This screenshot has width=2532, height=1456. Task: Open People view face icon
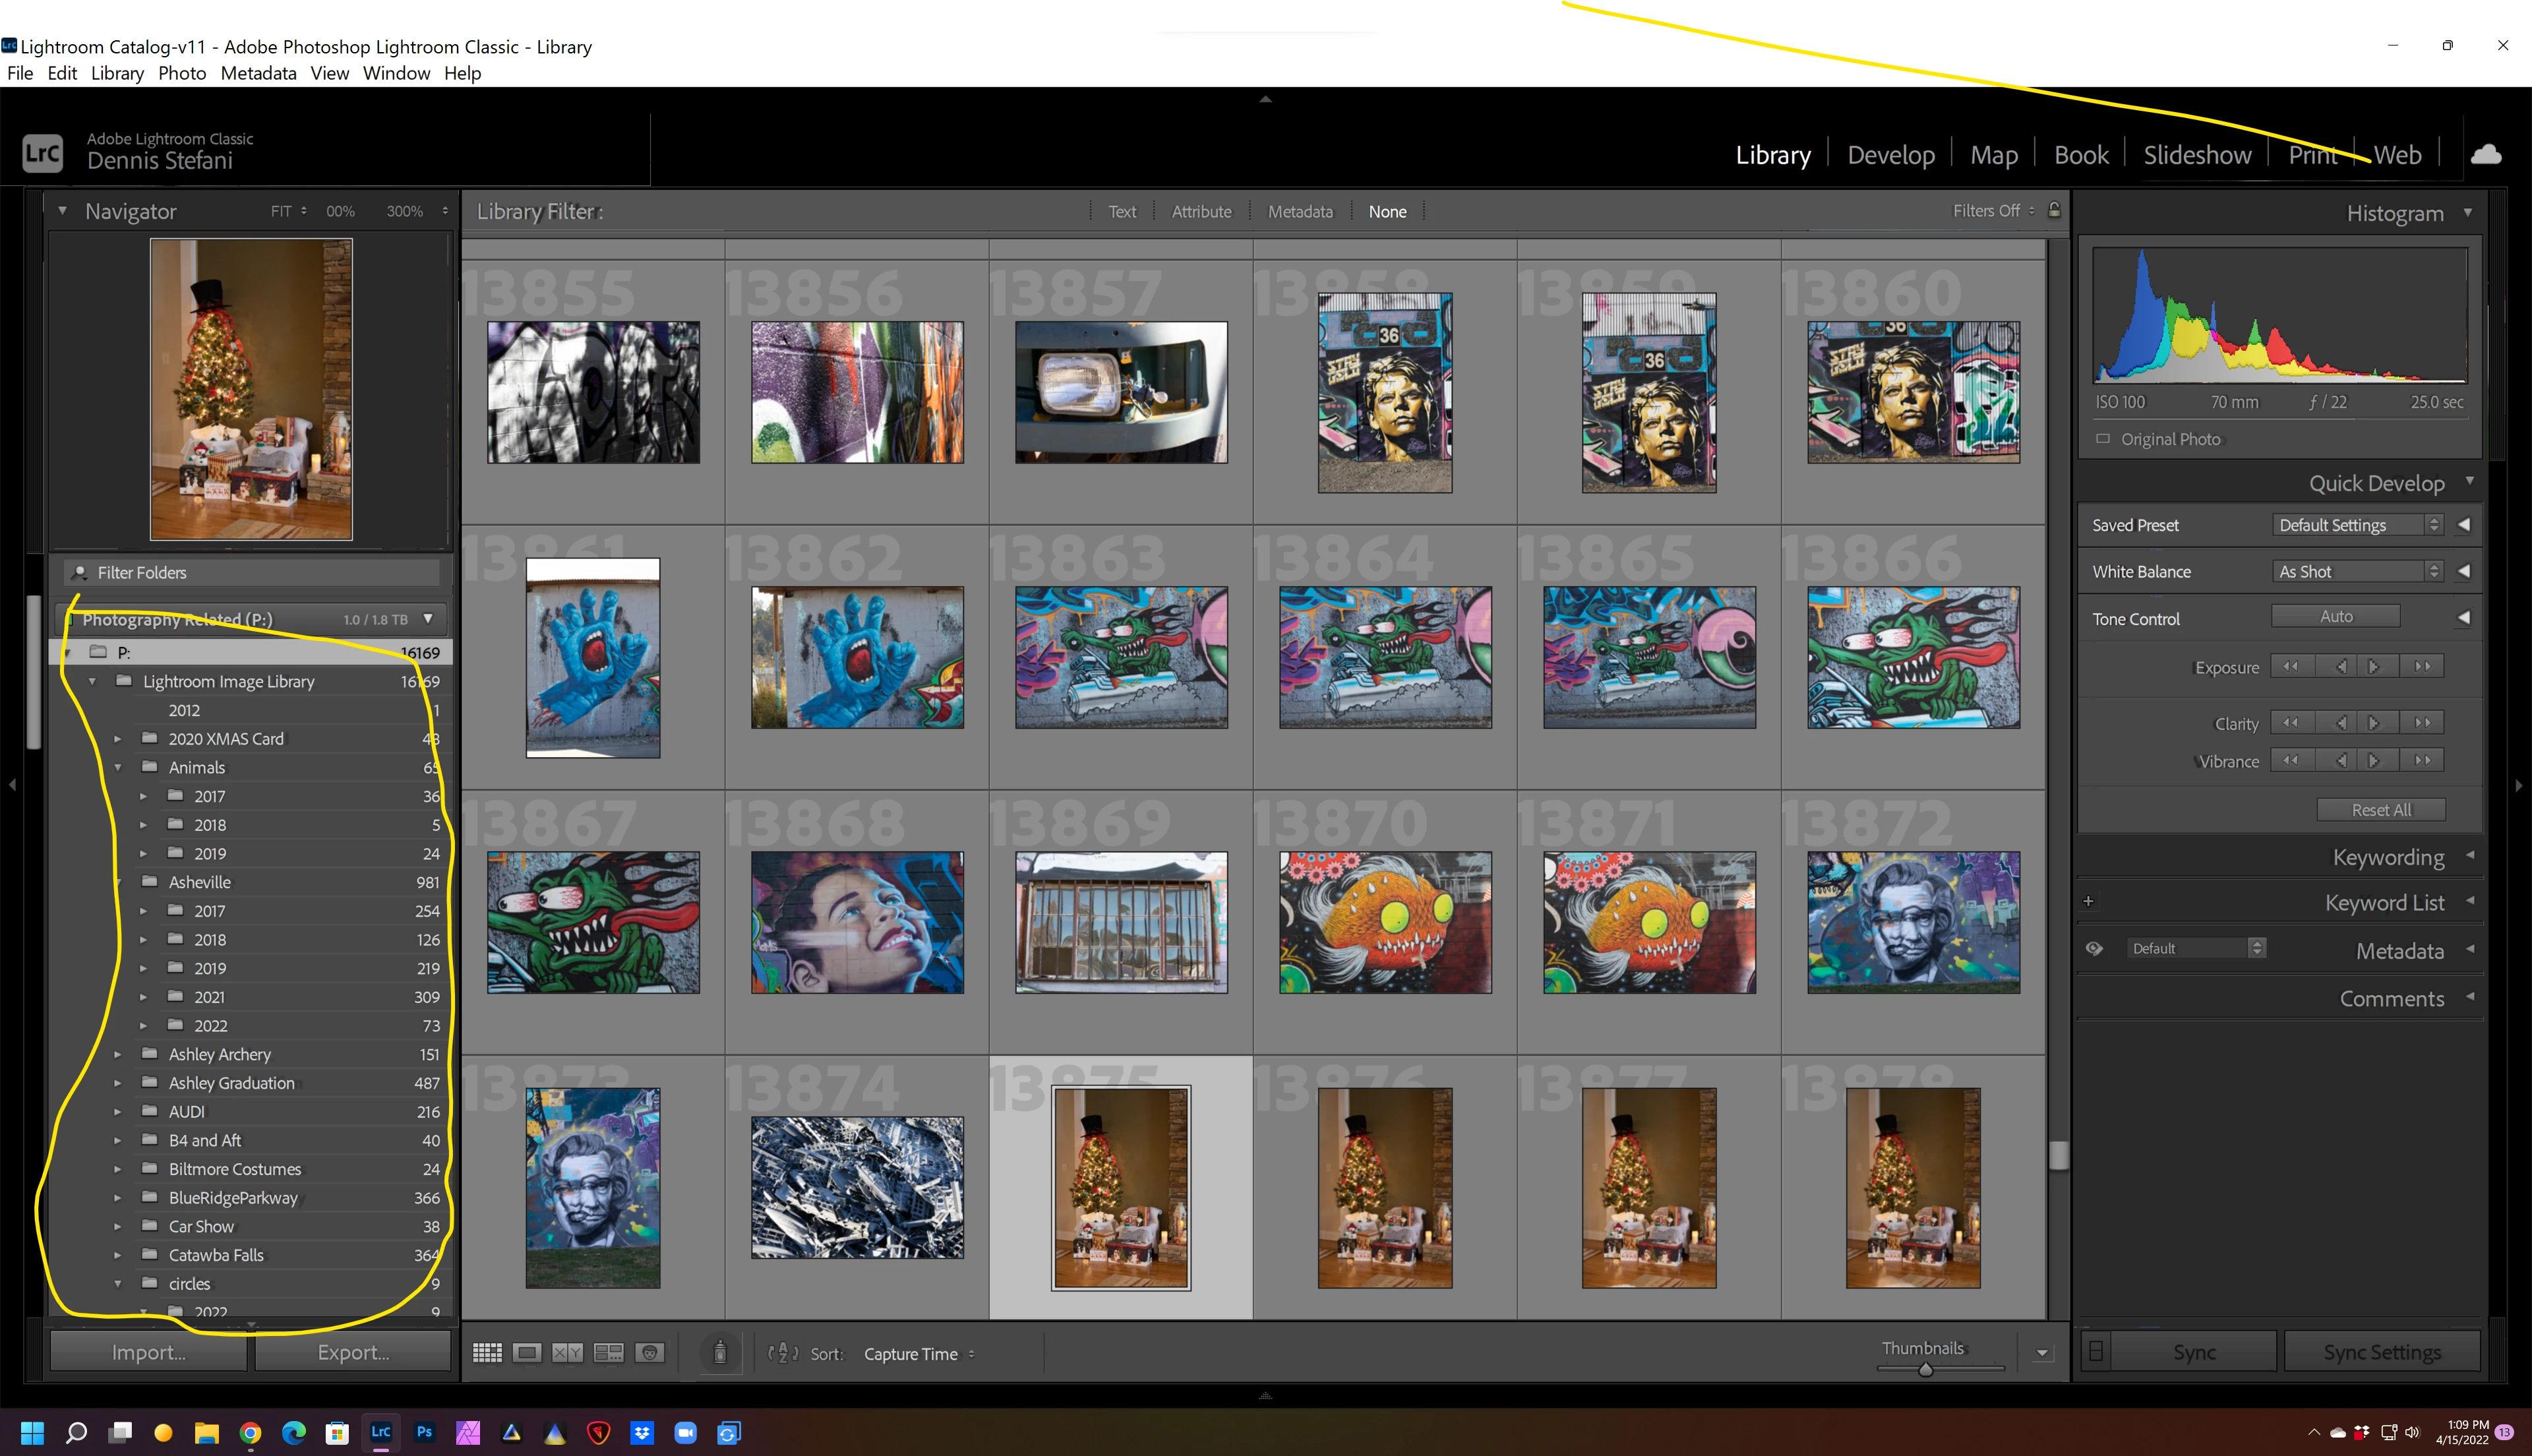649,1353
